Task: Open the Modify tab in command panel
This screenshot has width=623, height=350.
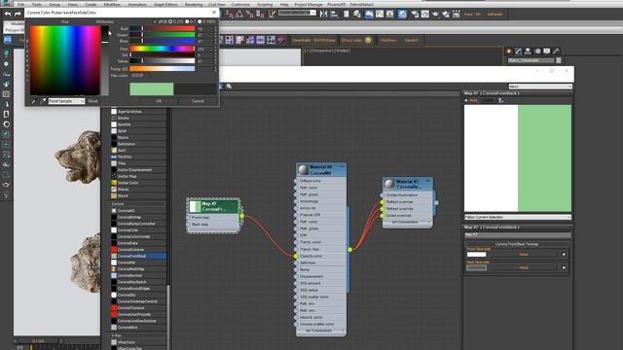Action: (518, 52)
